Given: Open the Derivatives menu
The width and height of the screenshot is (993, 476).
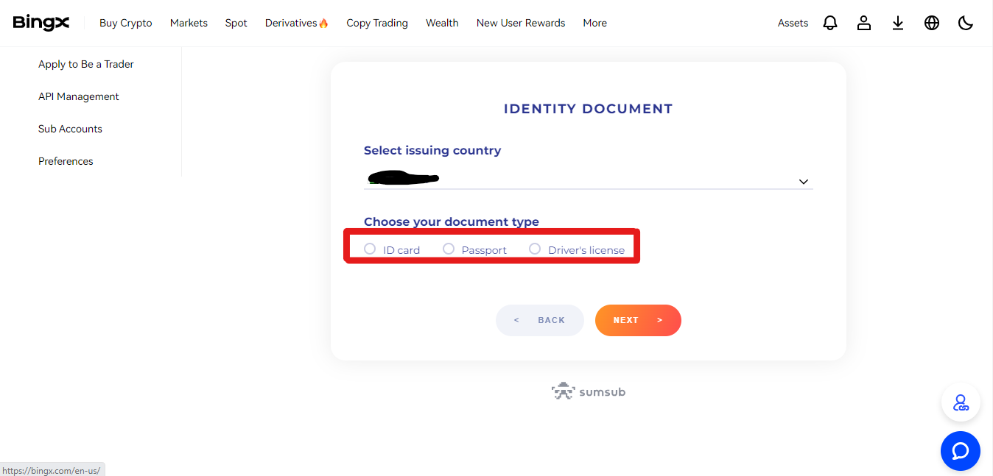Looking at the screenshot, I should [297, 23].
